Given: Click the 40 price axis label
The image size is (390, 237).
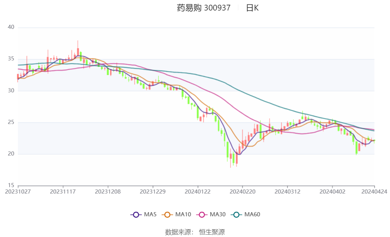Looking at the screenshot, I should tap(11, 27).
